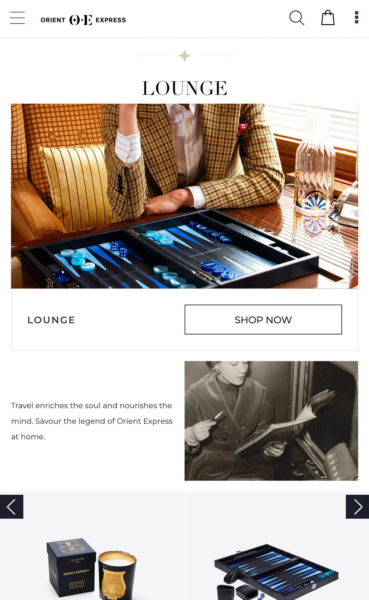Advance to next carousel slide arrow

(x=357, y=507)
